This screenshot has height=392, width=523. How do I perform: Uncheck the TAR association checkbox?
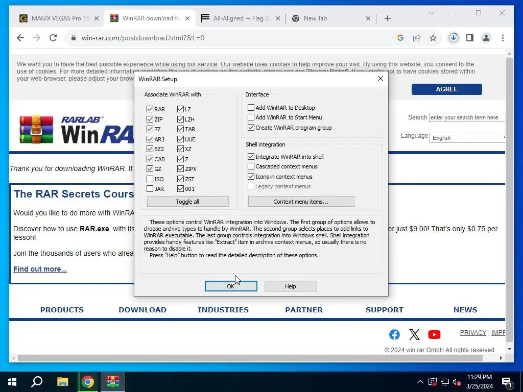point(180,129)
